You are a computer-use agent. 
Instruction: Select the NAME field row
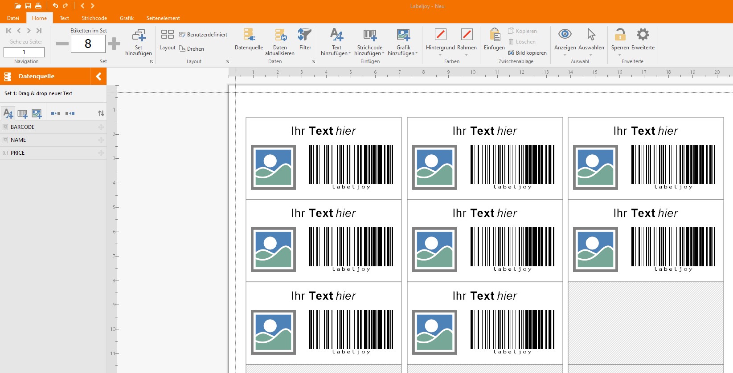coord(53,140)
